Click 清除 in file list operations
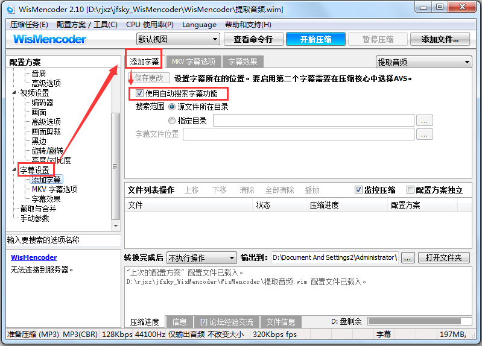The image size is (482, 346). click(247, 190)
